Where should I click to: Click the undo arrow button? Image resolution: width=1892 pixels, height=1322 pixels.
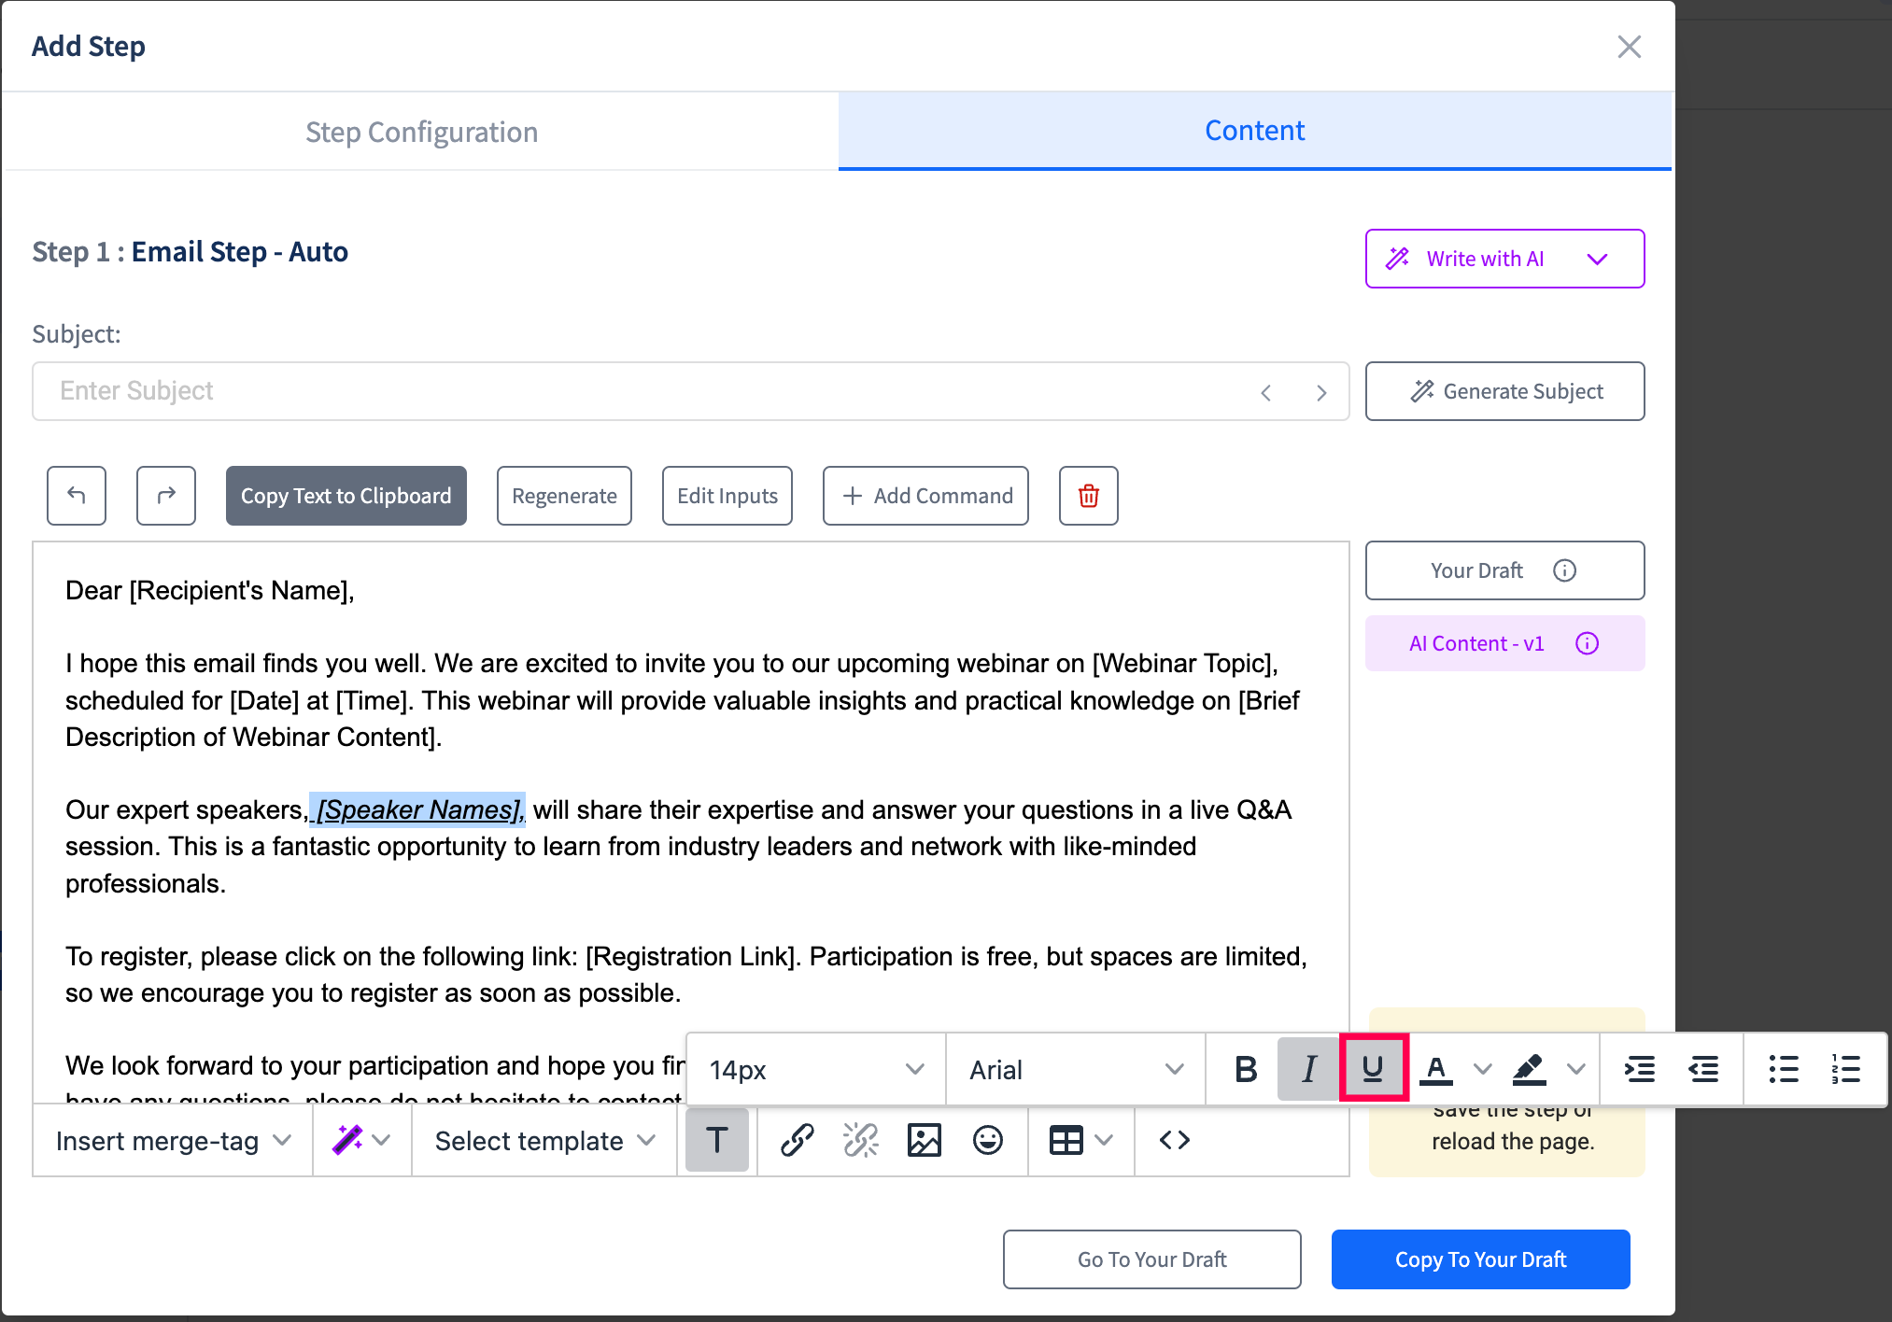[x=77, y=496]
